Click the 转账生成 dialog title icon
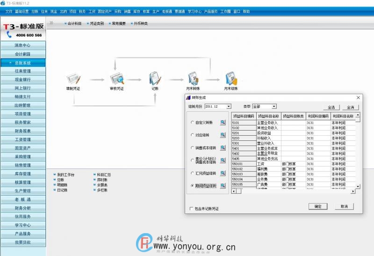Image resolution: width=374 pixels, height=256 pixels. click(x=188, y=97)
